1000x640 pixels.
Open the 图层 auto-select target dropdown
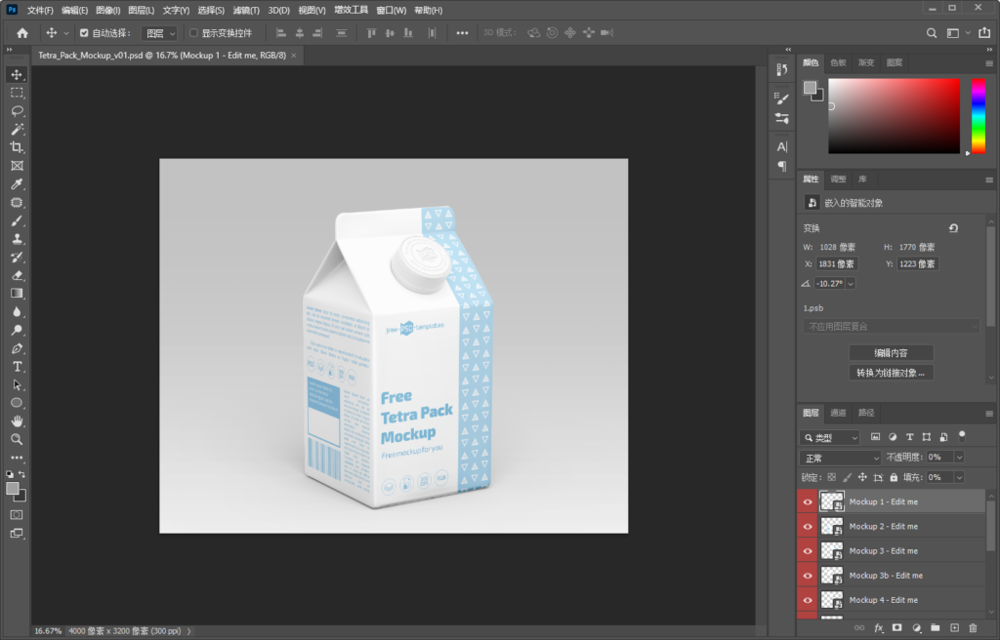pyautogui.click(x=159, y=33)
